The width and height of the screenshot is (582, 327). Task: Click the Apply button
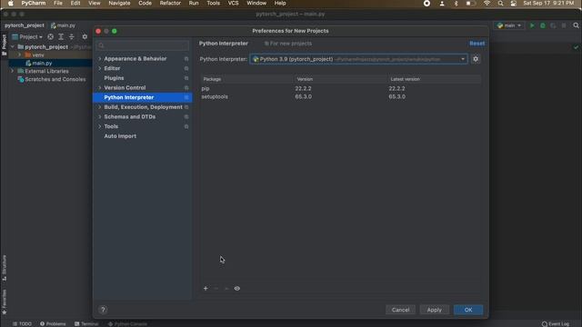[x=435, y=310]
